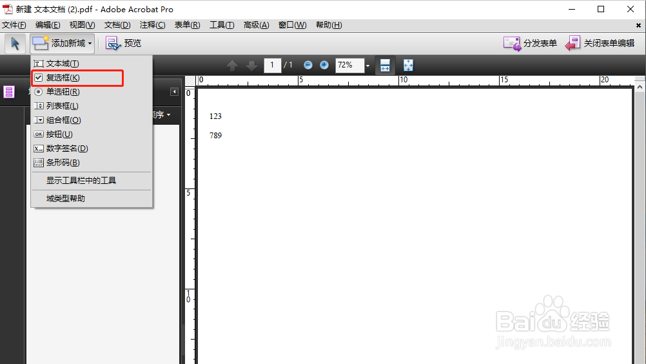Click the 72% zoom field
646x364 pixels.
coord(350,65)
